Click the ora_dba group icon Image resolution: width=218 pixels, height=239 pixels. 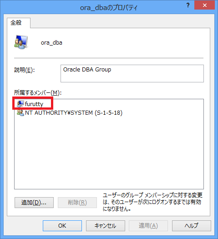[x=21, y=42]
